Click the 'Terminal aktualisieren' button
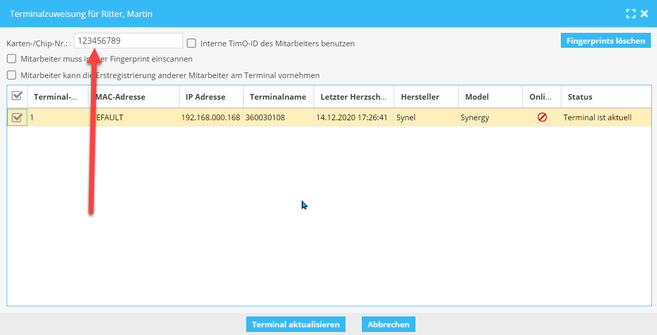 coord(296,324)
